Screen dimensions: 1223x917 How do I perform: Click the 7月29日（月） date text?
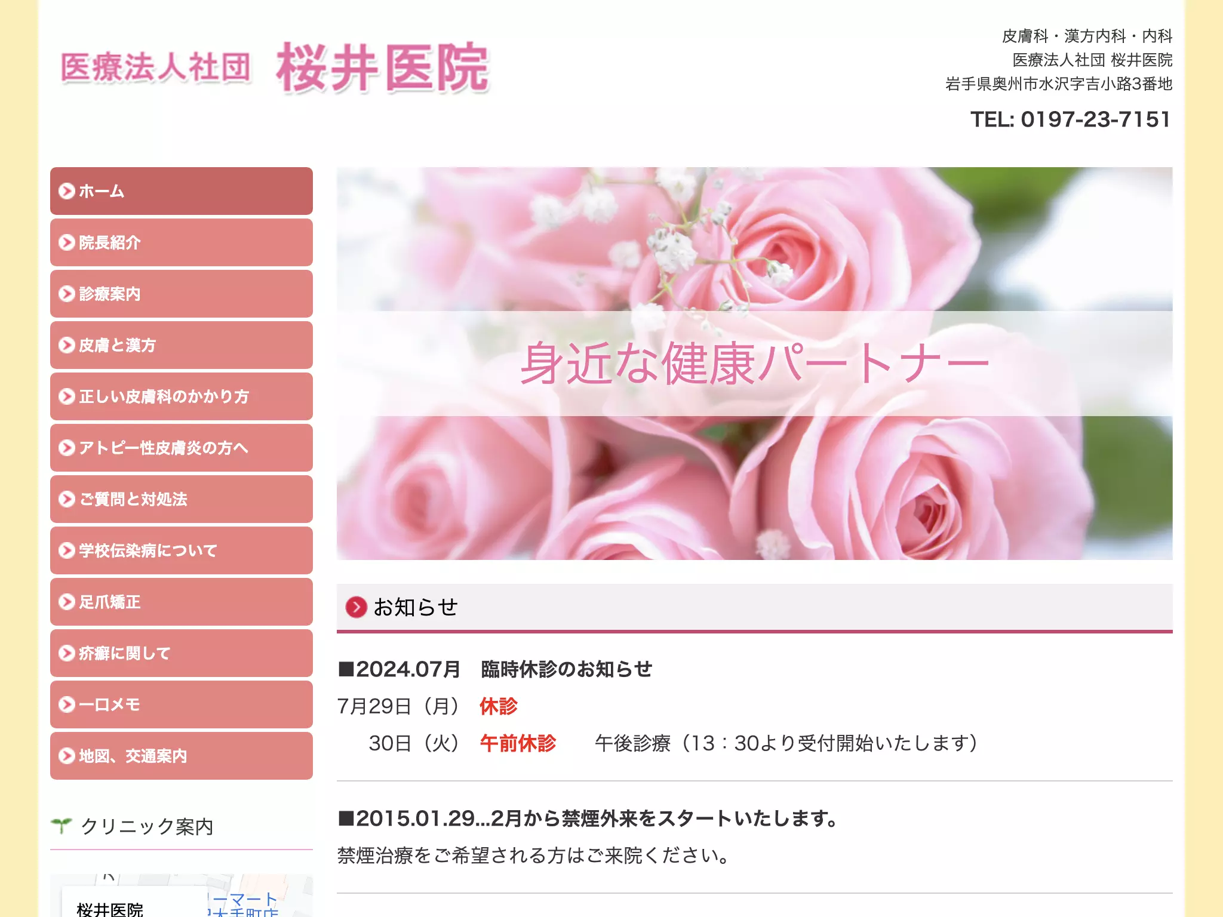(x=399, y=706)
